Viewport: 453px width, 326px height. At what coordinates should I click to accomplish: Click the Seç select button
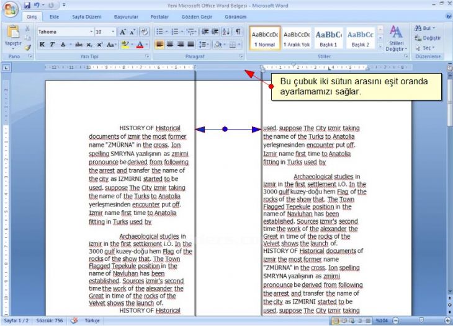pyautogui.click(x=425, y=47)
